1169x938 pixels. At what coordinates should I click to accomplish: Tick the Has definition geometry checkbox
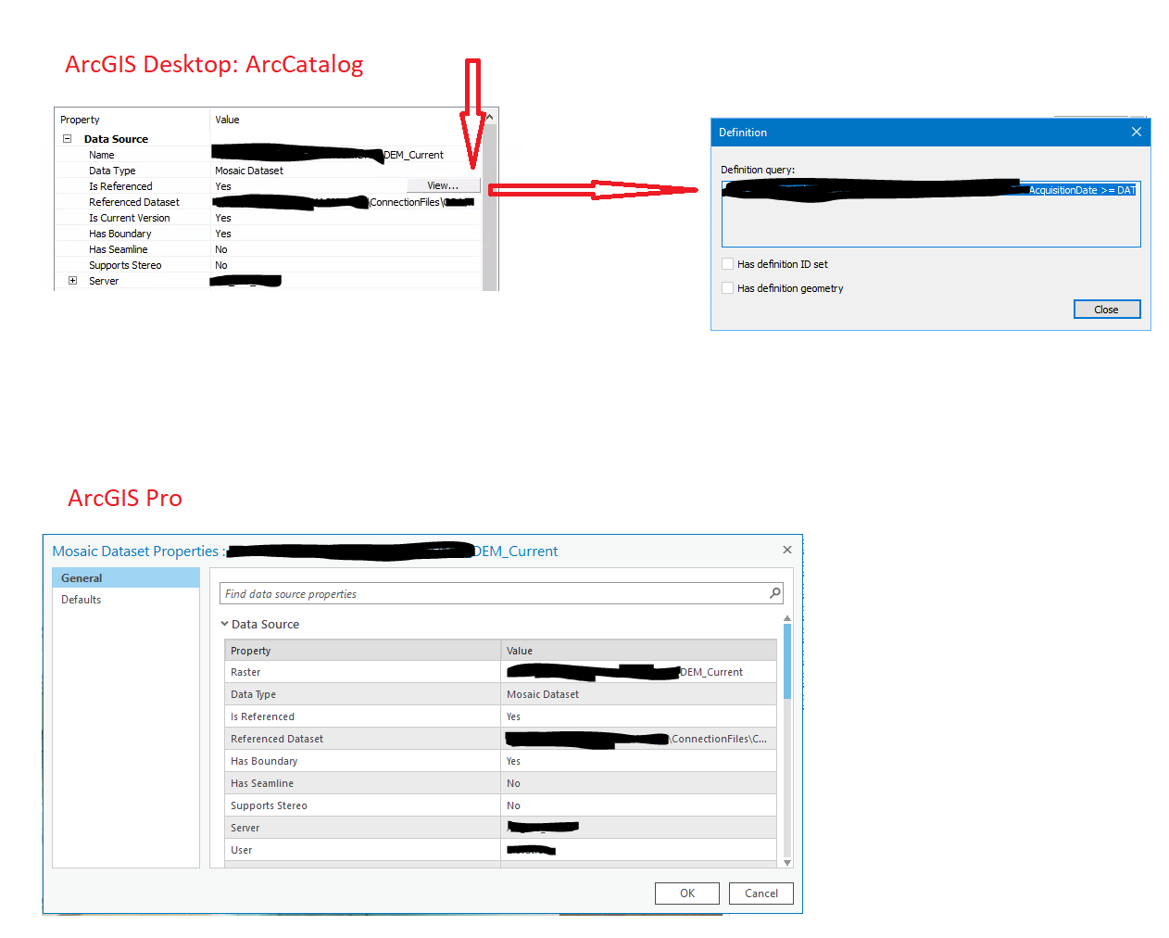pyautogui.click(x=727, y=288)
